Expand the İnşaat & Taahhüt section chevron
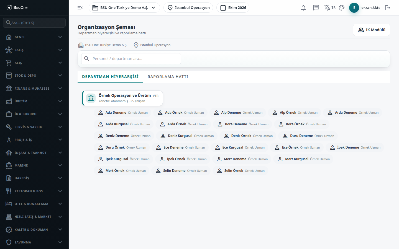The image size is (399, 249). click(60, 153)
